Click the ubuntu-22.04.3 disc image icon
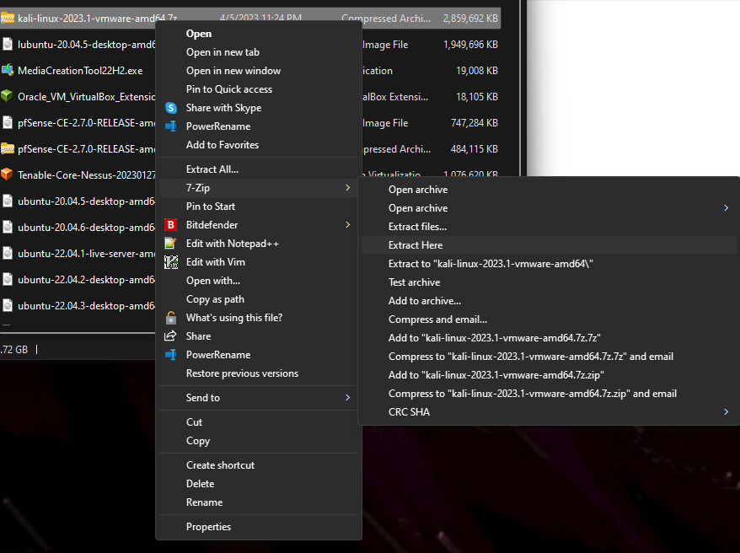This screenshot has width=740, height=553. point(8,306)
